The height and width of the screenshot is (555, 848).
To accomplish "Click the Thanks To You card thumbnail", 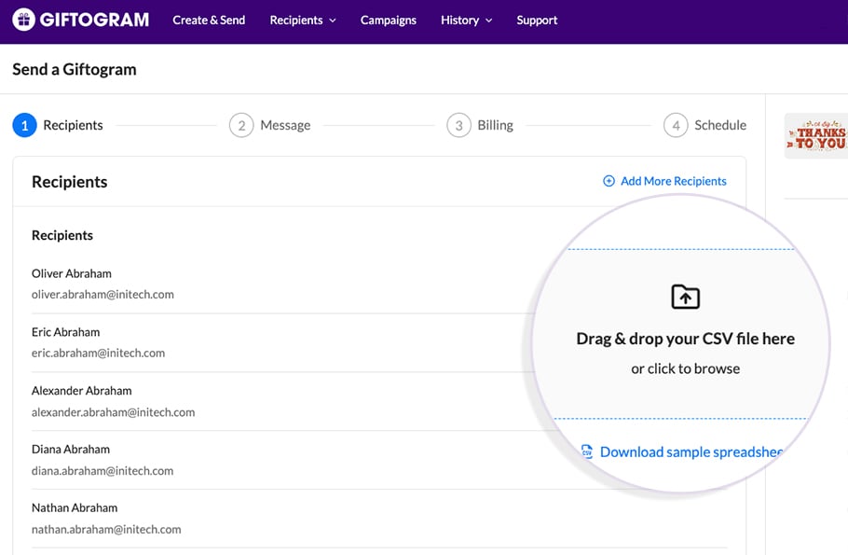I will tap(817, 136).
